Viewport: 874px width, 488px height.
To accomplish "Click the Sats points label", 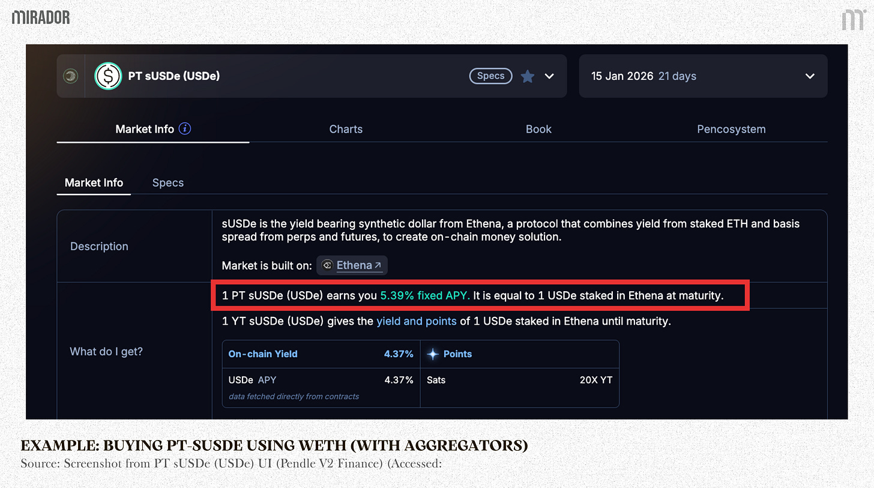I will pyautogui.click(x=436, y=380).
